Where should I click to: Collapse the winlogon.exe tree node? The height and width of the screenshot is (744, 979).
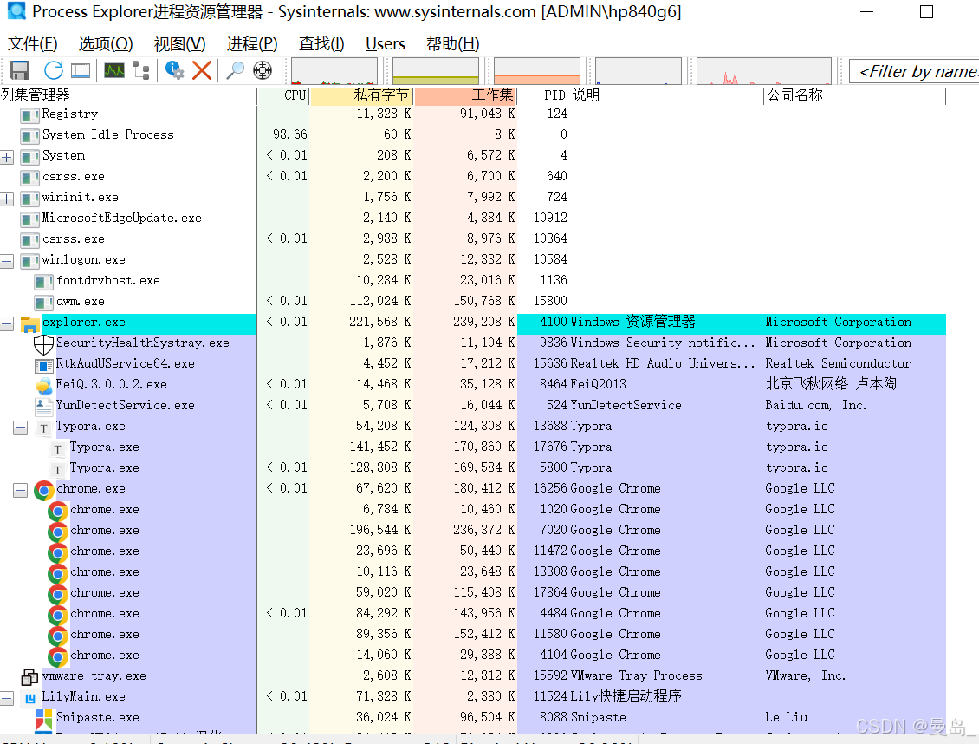coord(7,261)
